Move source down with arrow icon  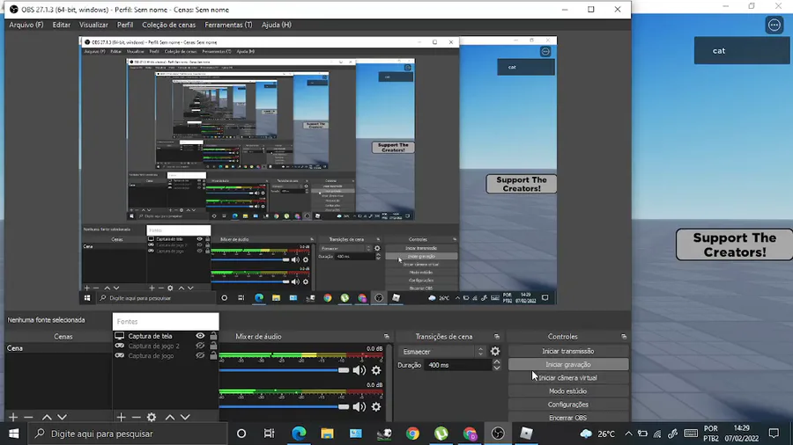pos(185,417)
